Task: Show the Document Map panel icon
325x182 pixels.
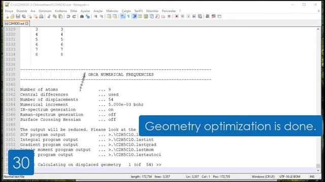Action: [x=146, y=17]
